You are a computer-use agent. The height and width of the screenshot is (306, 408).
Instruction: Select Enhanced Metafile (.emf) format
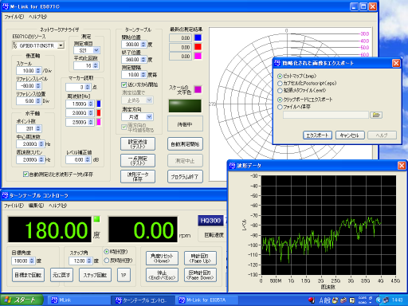click(280, 91)
